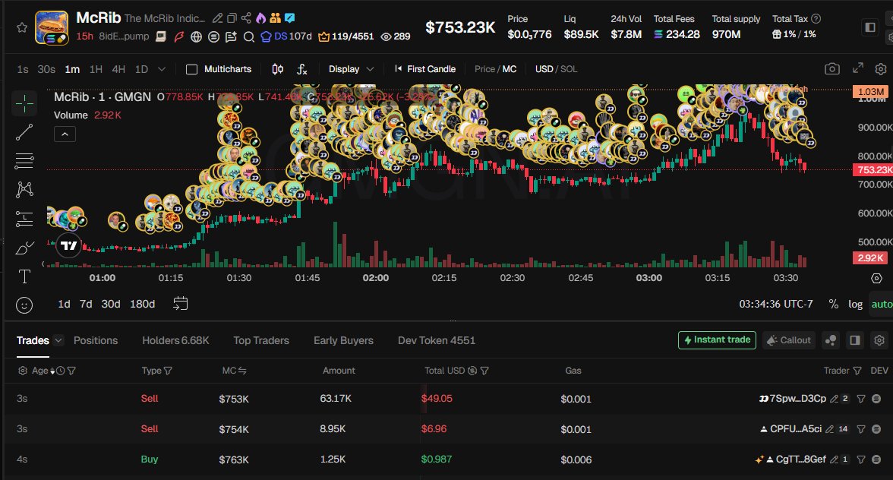Switch to the Dev Token 4551 tab

coord(436,340)
